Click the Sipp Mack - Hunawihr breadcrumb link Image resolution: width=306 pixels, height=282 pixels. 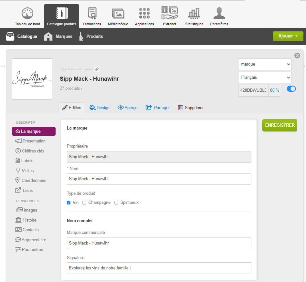coord(76,69)
